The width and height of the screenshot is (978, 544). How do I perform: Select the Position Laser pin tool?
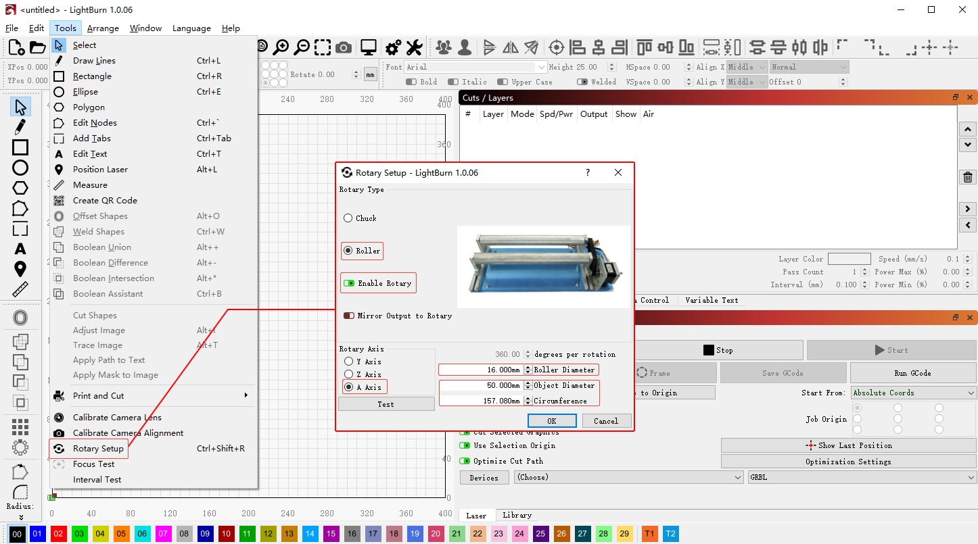pos(20,270)
